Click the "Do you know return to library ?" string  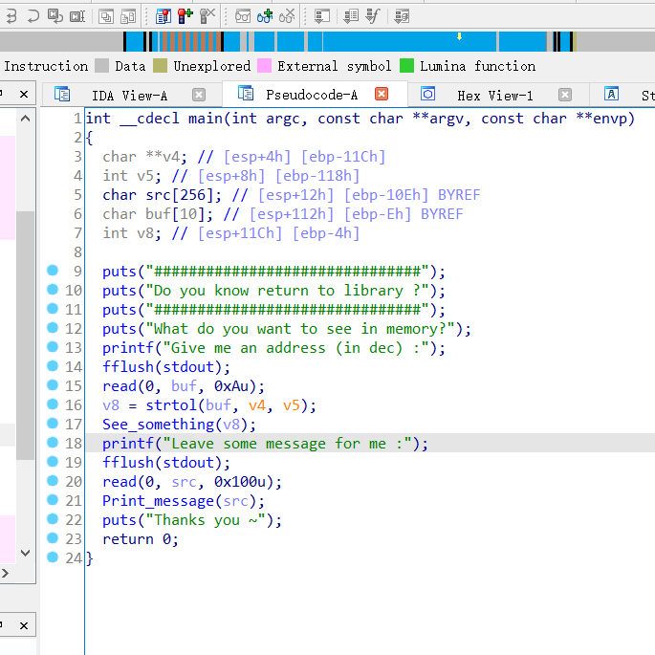pos(287,291)
